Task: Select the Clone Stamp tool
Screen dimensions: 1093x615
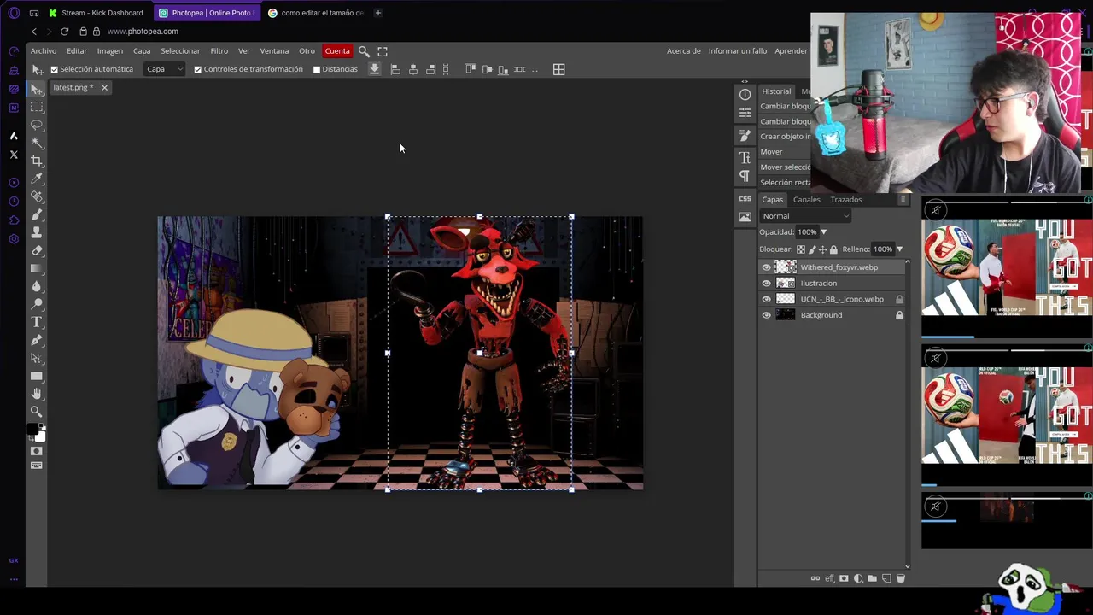Action: click(37, 232)
